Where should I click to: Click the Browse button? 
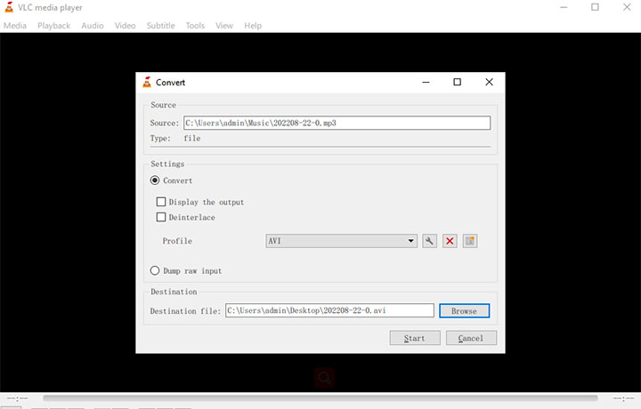click(x=465, y=310)
